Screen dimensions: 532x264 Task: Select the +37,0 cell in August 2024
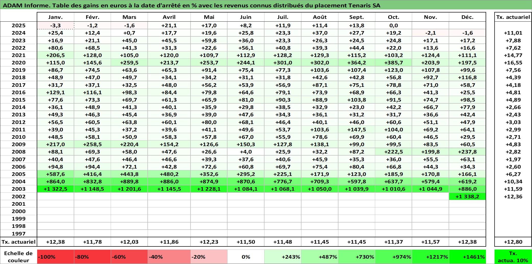pos(320,33)
